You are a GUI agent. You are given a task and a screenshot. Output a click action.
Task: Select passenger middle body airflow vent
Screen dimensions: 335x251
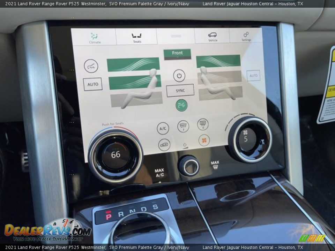click(219, 77)
